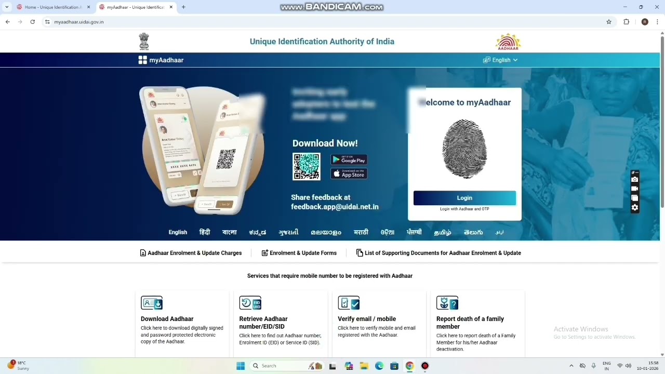Choose తెలుగు language option
The image size is (665, 374).
pos(473,232)
